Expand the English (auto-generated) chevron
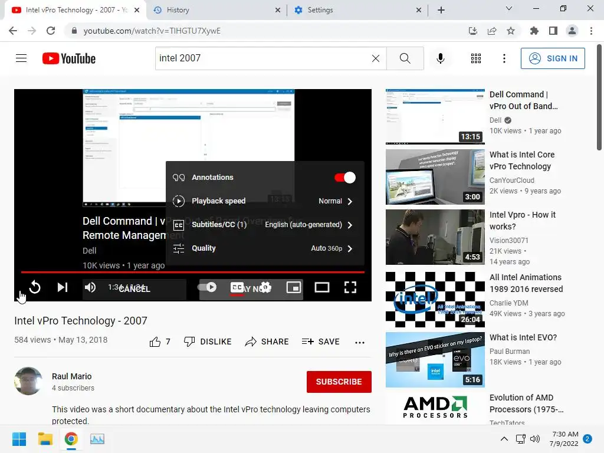 pyautogui.click(x=350, y=225)
